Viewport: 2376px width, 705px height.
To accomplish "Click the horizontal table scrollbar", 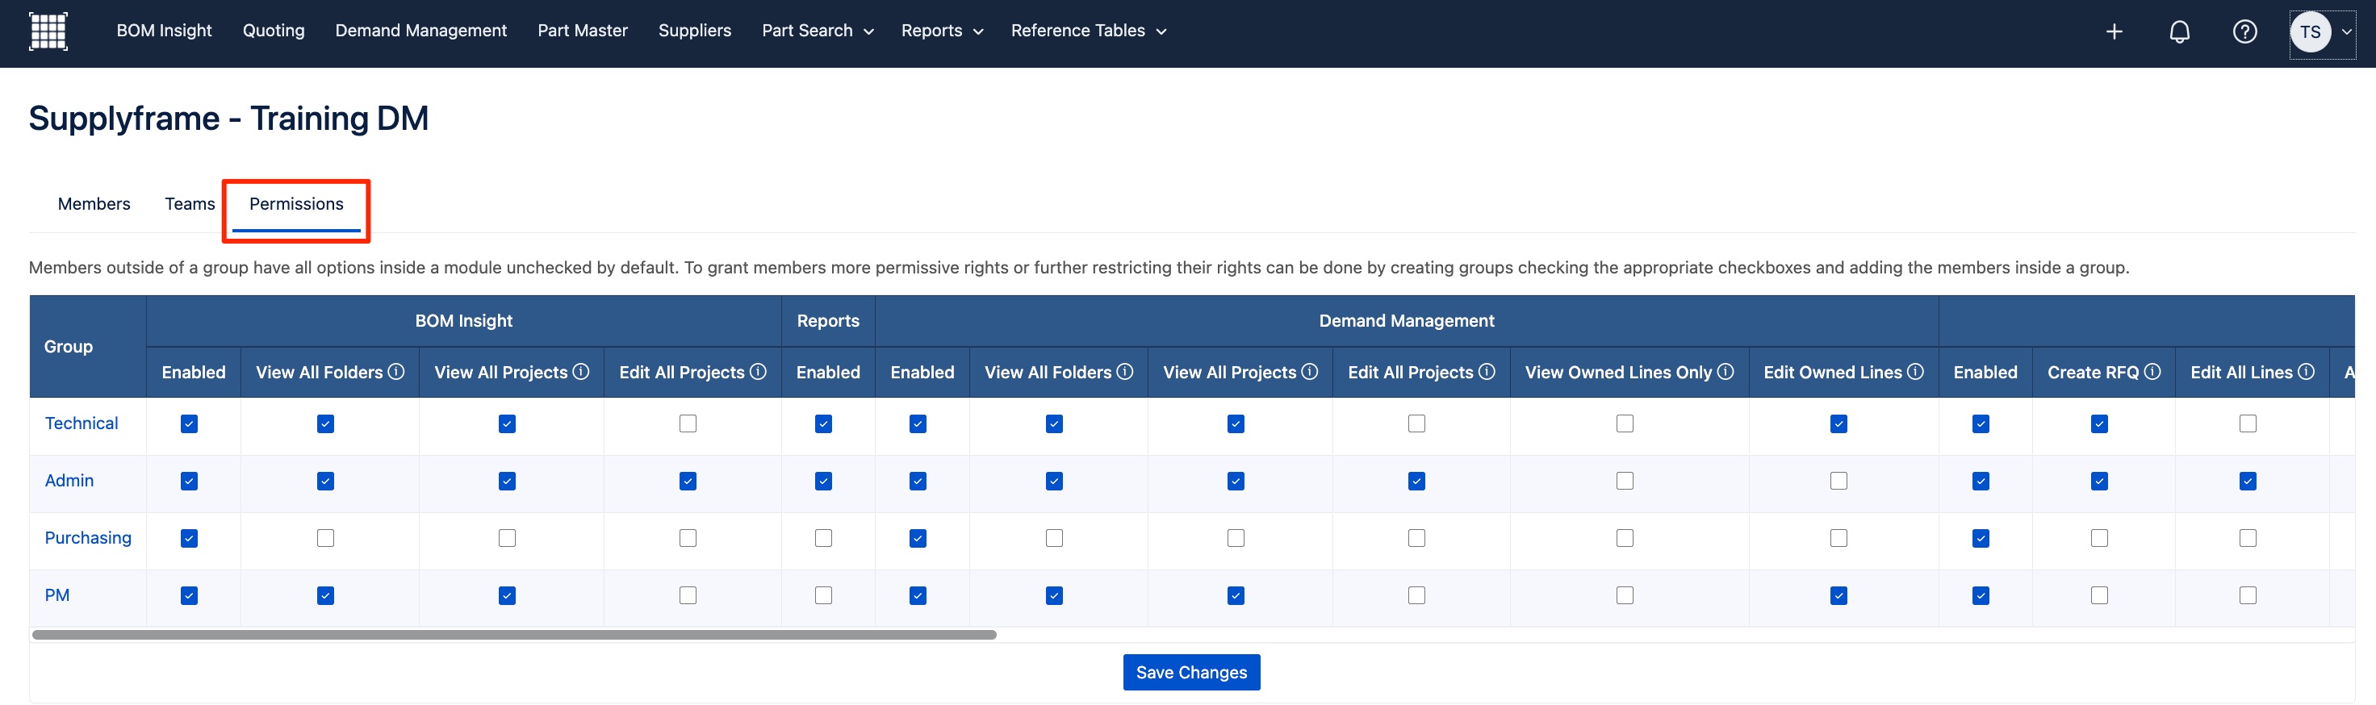I will click(x=515, y=634).
